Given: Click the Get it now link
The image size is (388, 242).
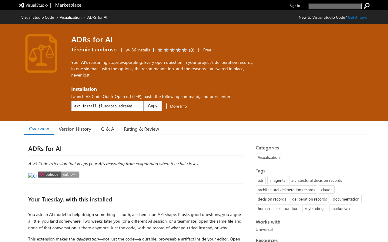Looking at the screenshot, I should 357,17.
